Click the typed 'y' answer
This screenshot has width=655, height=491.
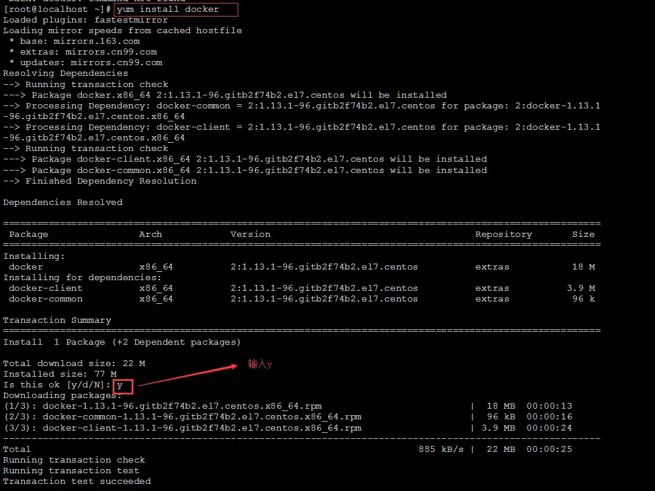(120, 386)
